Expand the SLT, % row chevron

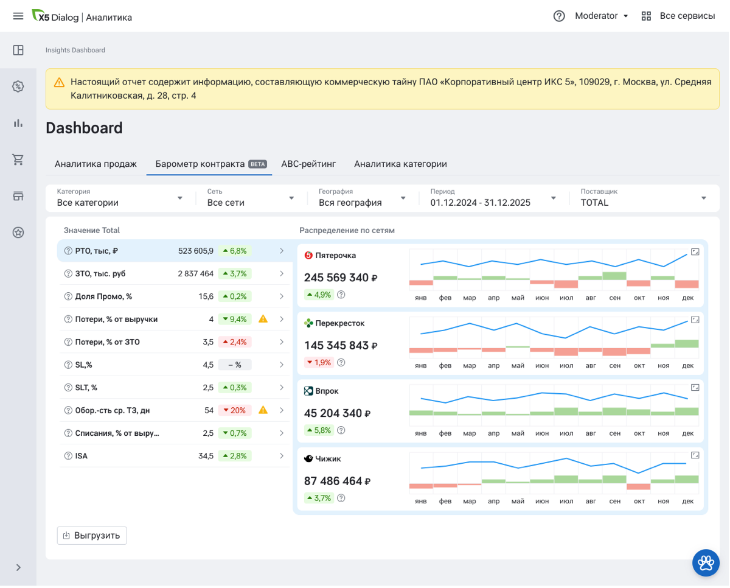(282, 388)
